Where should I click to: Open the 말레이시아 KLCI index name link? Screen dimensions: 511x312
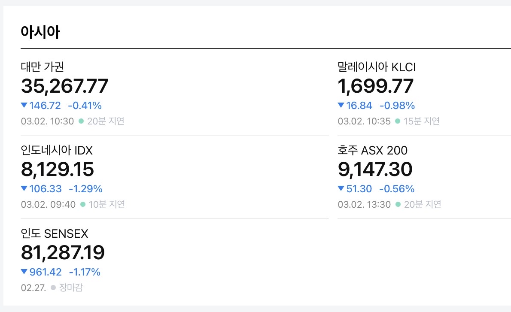click(377, 67)
